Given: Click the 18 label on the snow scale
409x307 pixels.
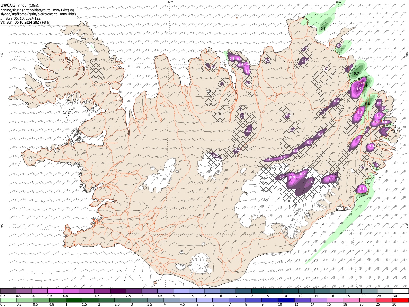Looking at the screenshot, I should point(348,296).
